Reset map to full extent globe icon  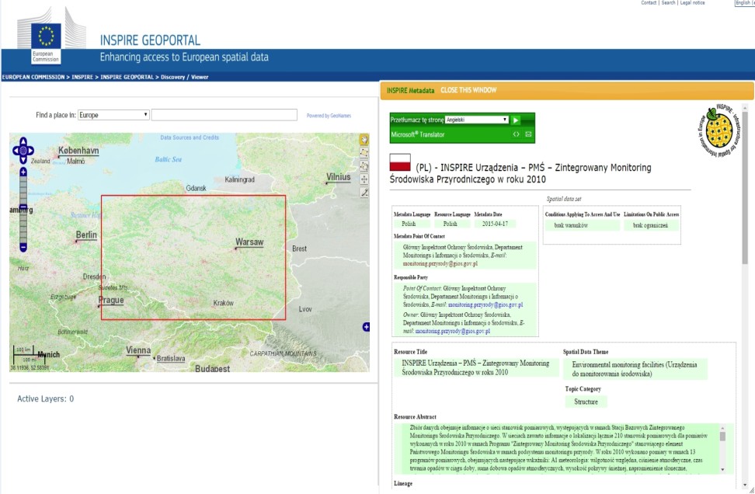tap(23, 150)
